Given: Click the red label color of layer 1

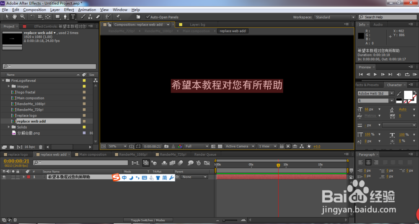Looking at the screenshot, I should click(28, 177).
